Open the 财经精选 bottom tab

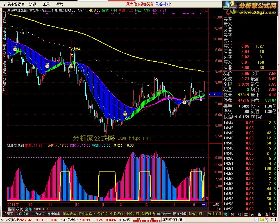click(148, 214)
